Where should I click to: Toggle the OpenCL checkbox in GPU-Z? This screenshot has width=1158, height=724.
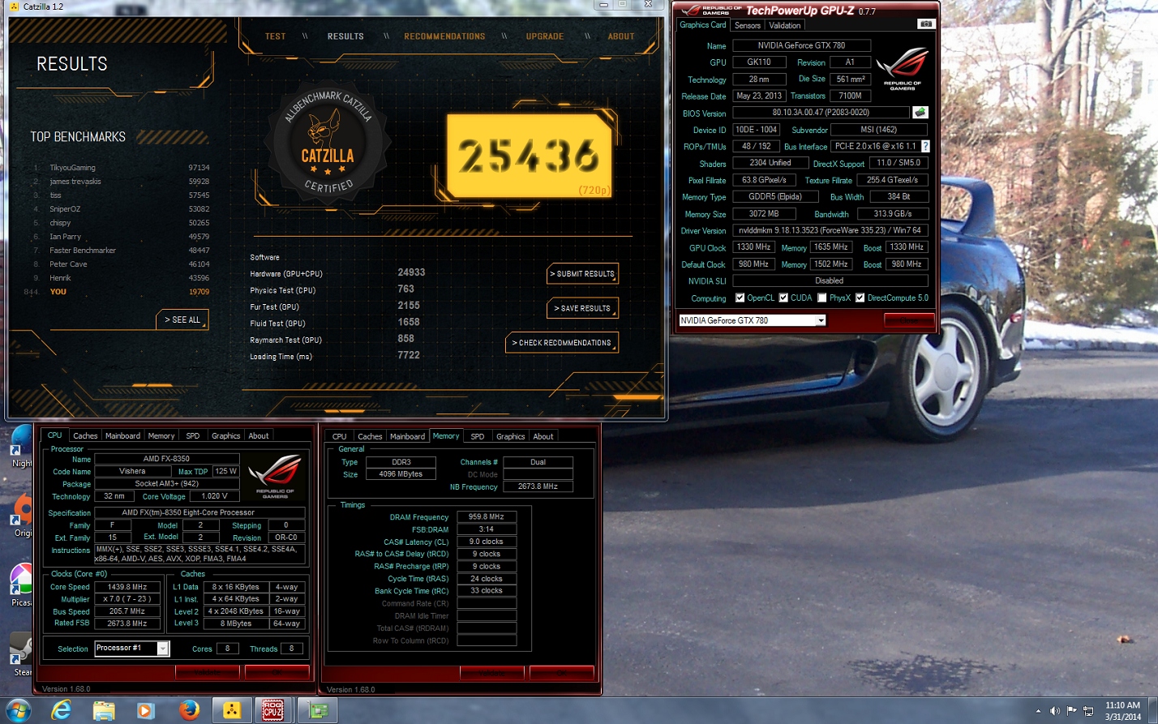click(740, 298)
